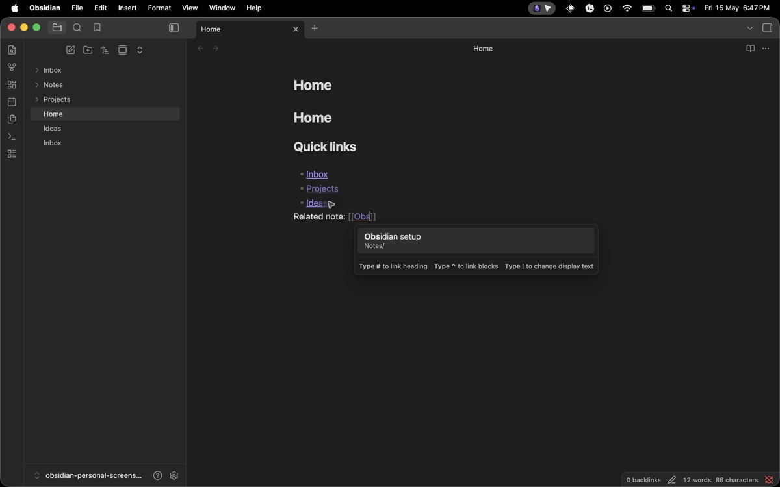
Task: Follow the Projects link in note
Action: pyautogui.click(x=322, y=188)
